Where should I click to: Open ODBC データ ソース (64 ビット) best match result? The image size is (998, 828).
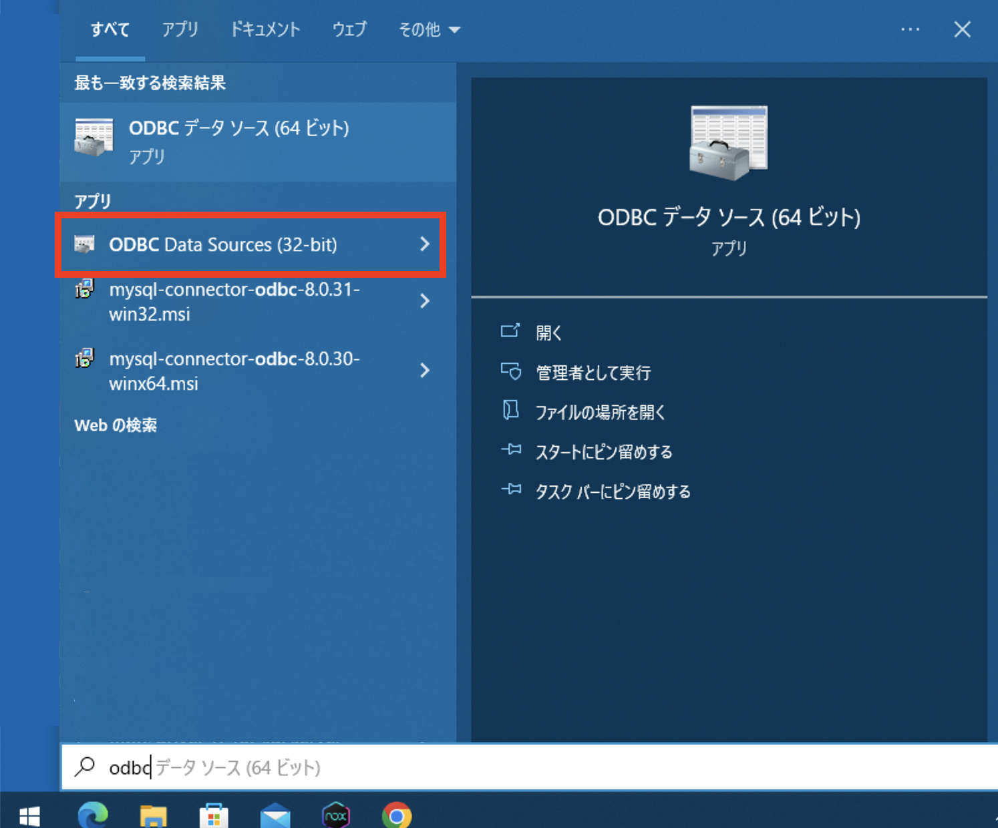click(258, 142)
